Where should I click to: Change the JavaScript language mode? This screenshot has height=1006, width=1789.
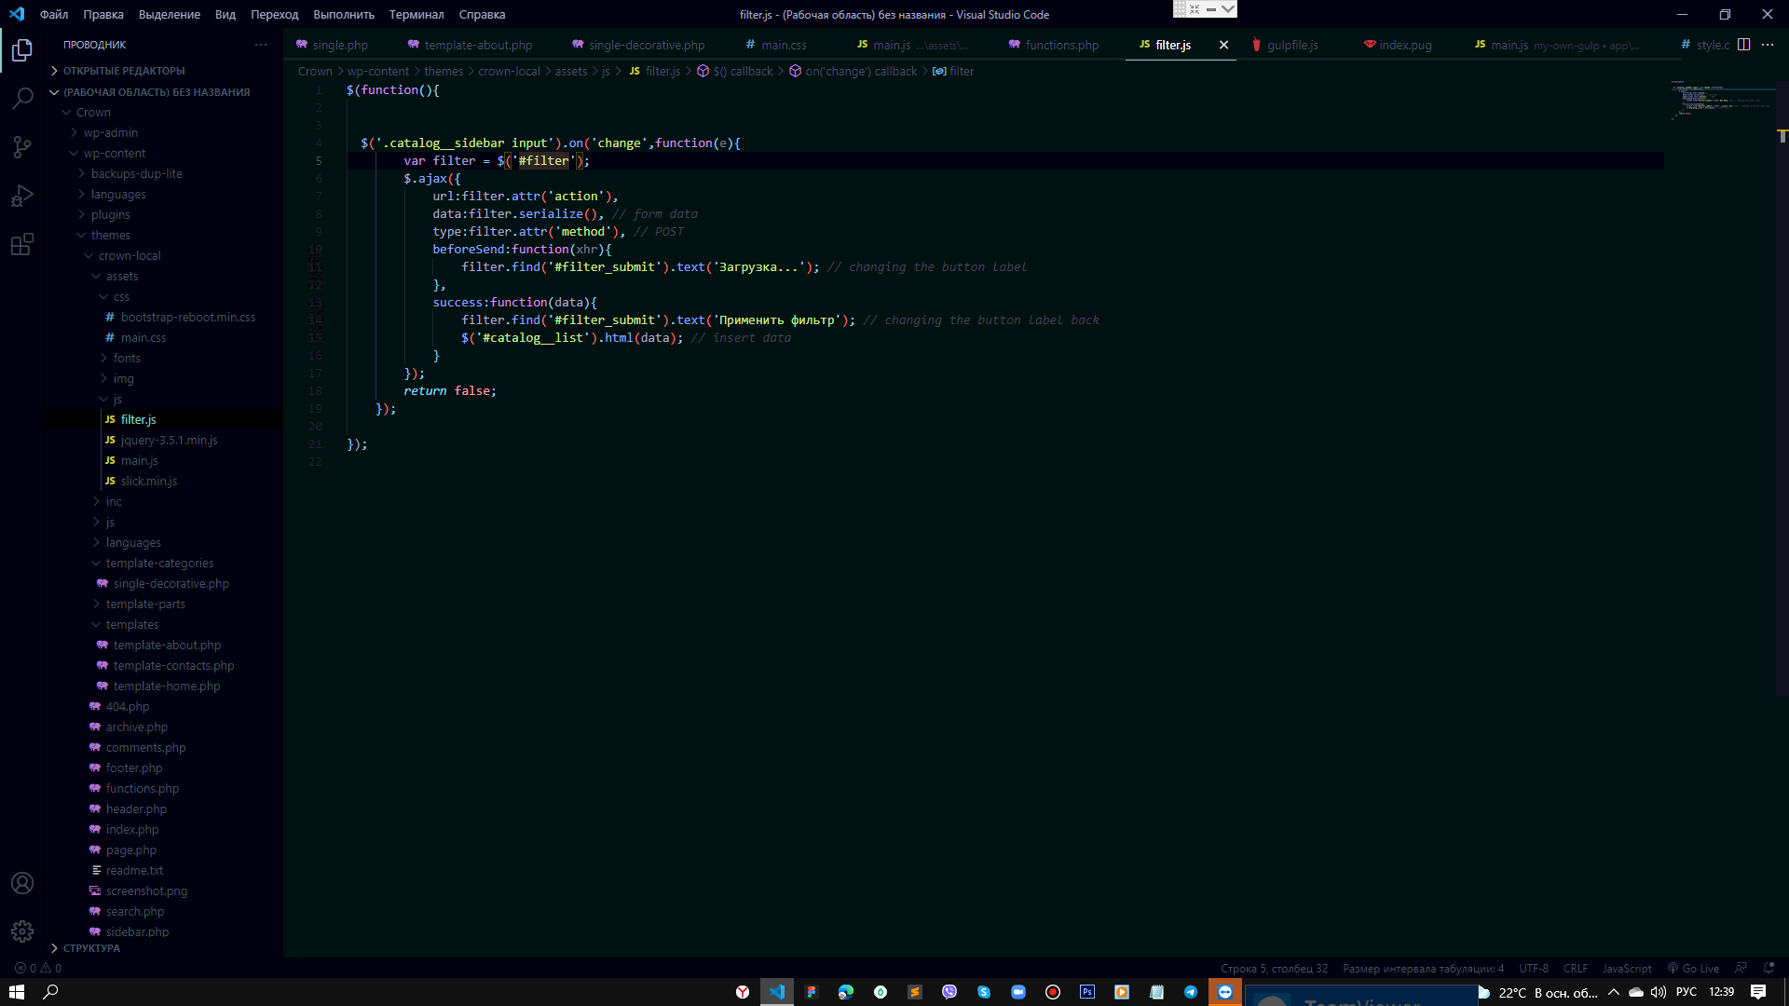(1626, 968)
